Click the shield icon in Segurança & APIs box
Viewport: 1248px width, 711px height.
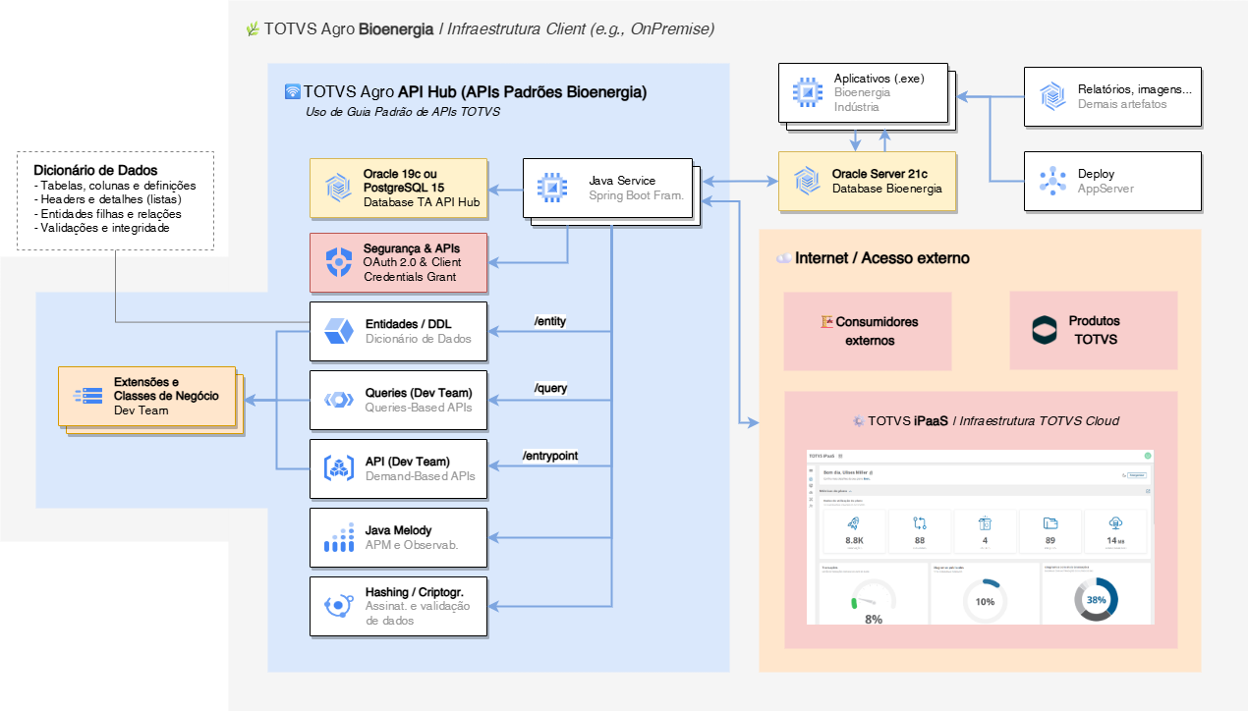(x=339, y=262)
